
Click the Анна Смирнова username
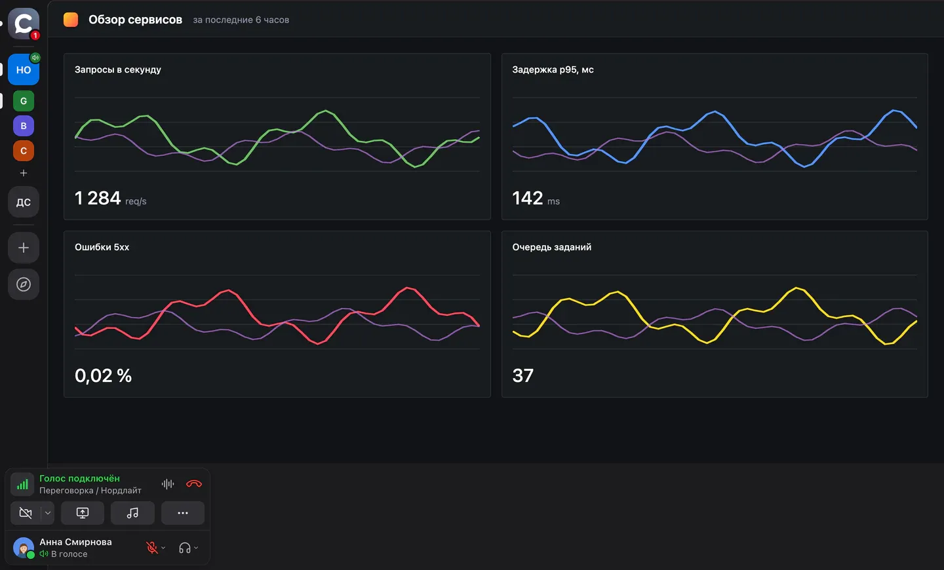click(x=75, y=542)
